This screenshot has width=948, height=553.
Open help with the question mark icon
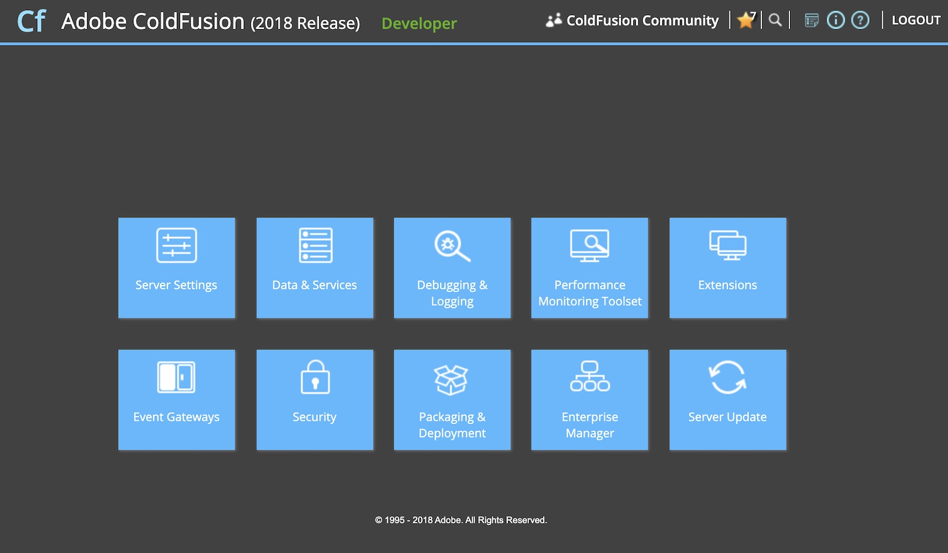point(860,20)
